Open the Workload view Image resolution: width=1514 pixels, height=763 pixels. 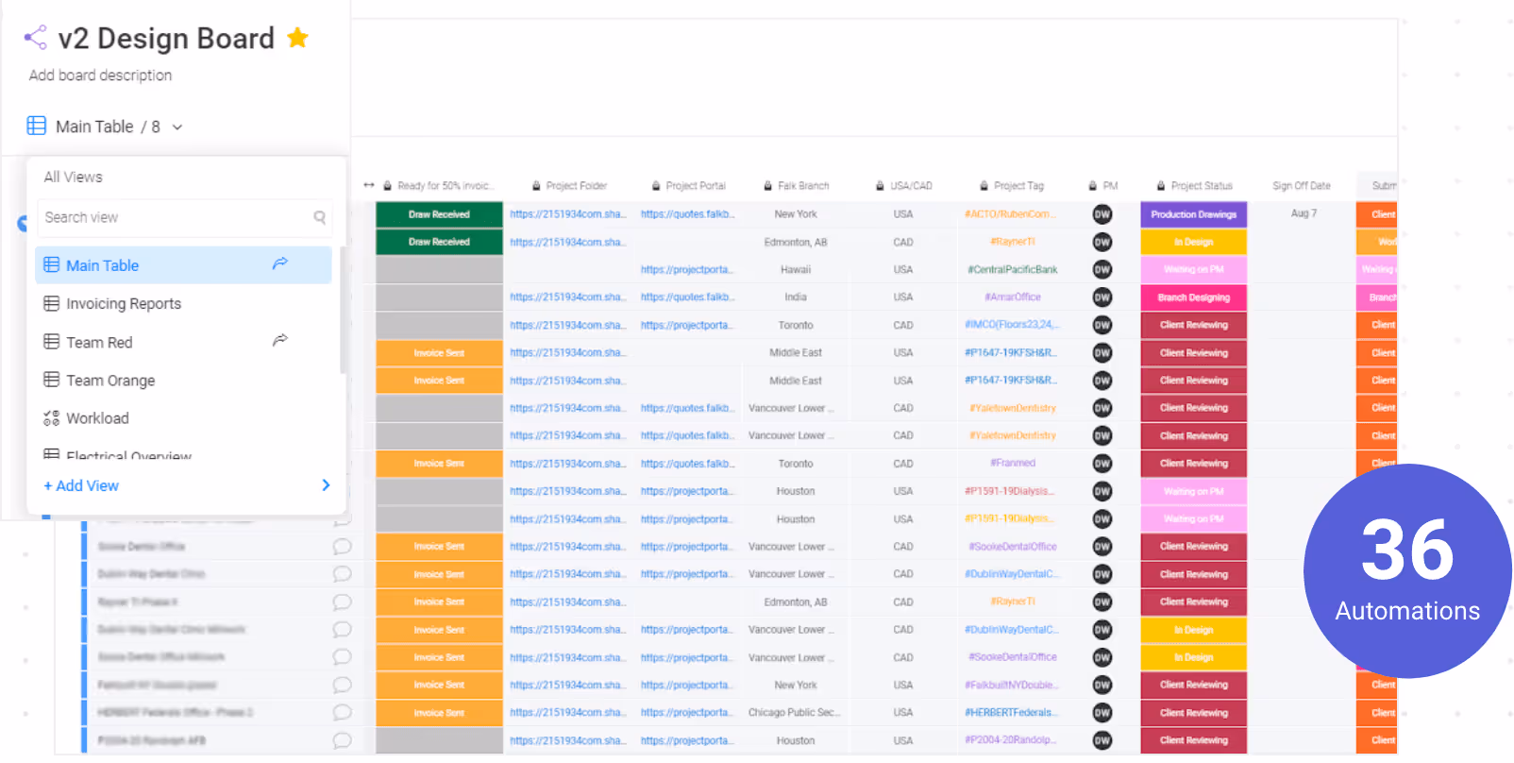pos(97,418)
